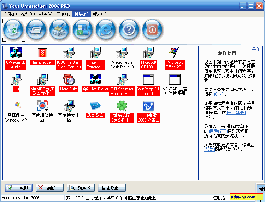Select Intel(R) Extreme program entry
The width and height of the screenshot is (265, 202).
click(95, 58)
